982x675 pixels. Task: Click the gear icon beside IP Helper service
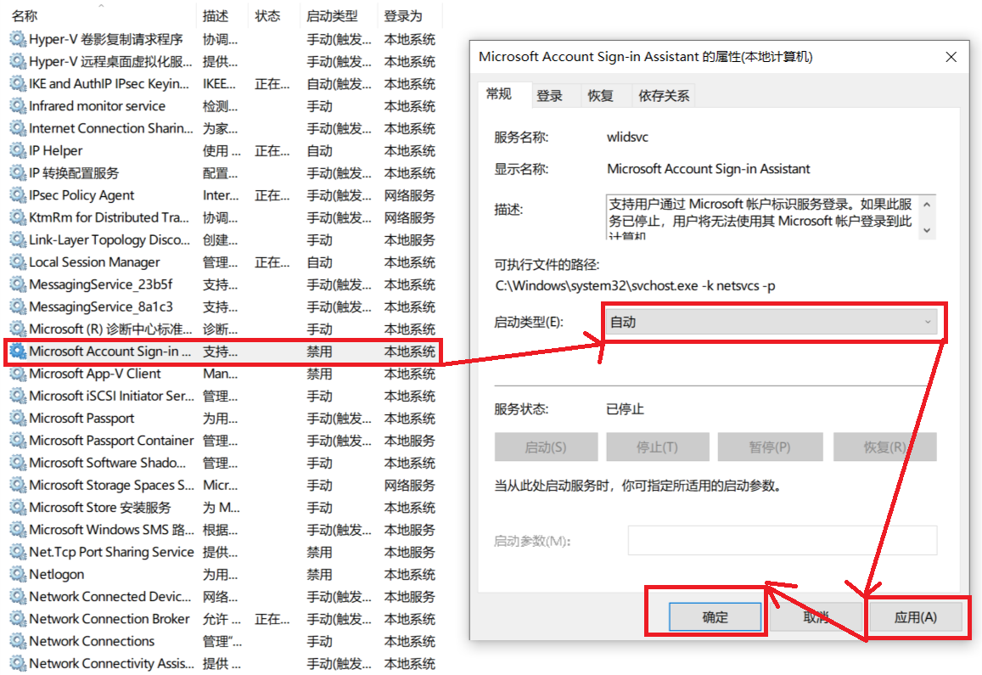(x=17, y=151)
